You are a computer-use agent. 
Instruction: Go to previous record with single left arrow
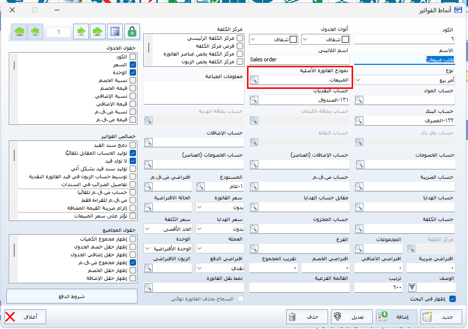(x=35, y=31)
